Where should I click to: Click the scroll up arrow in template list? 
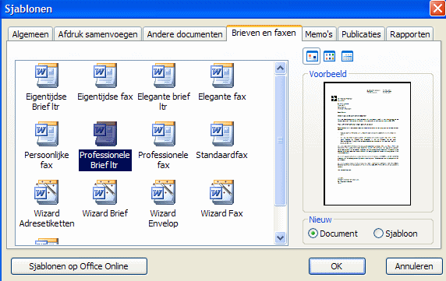(281, 68)
